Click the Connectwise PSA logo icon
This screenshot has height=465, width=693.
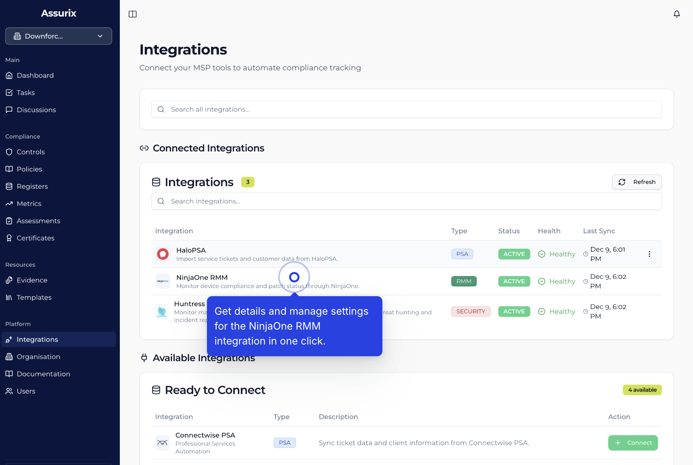(163, 443)
